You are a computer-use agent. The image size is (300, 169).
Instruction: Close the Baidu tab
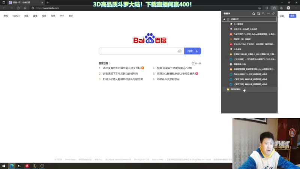(x=42, y=3)
